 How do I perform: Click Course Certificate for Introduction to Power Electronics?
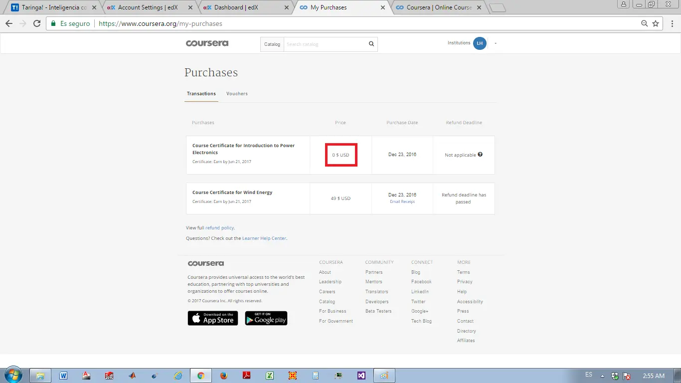pos(244,149)
